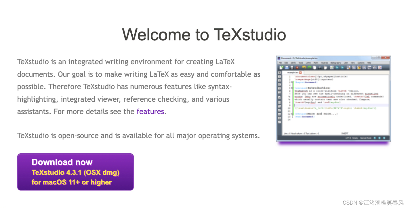The height and width of the screenshot is (208, 408).
Task: Click the green Build & View compile icon
Action: tap(332, 68)
